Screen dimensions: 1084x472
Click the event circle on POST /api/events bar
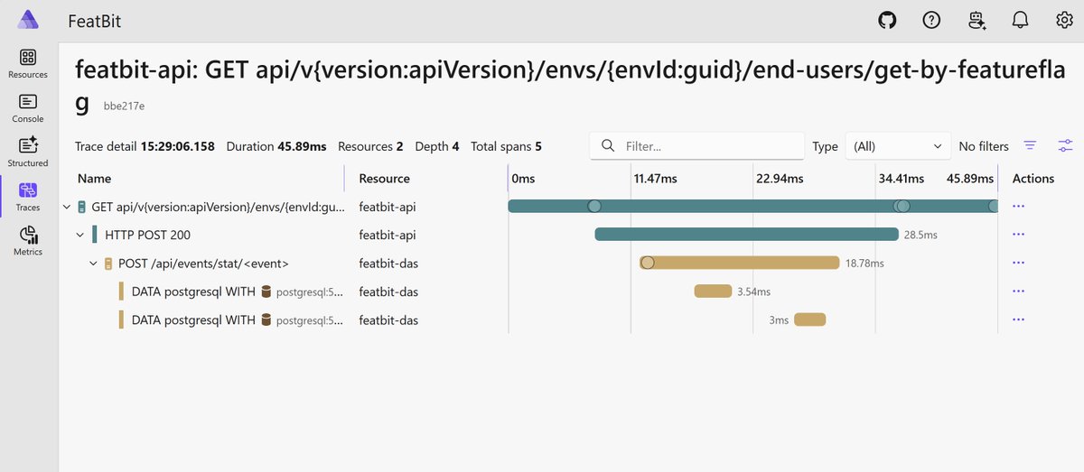pos(647,263)
